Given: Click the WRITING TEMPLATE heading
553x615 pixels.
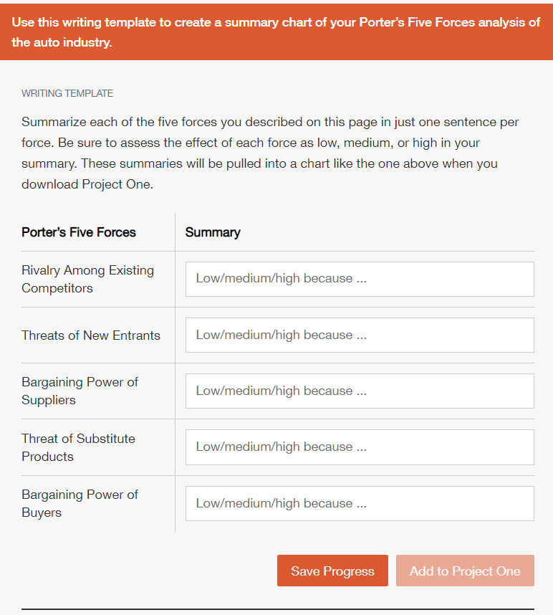Looking at the screenshot, I should 66,93.
